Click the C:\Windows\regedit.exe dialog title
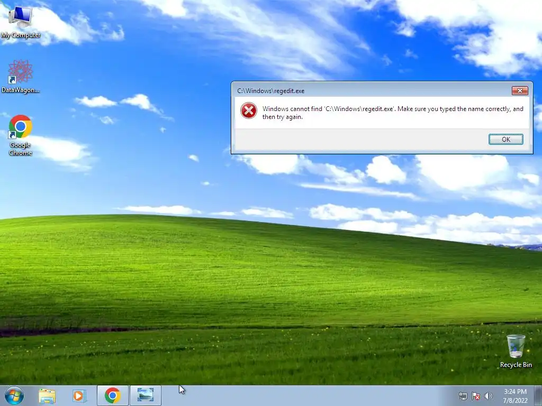The height and width of the screenshot is (406, 542). [270, 91]
